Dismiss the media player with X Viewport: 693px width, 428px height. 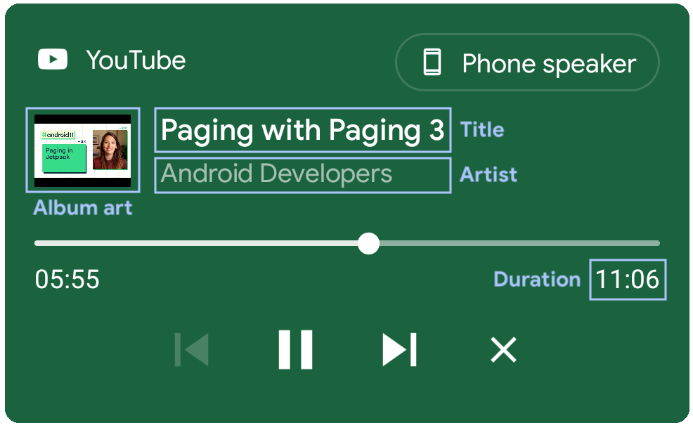coord(503,349)
